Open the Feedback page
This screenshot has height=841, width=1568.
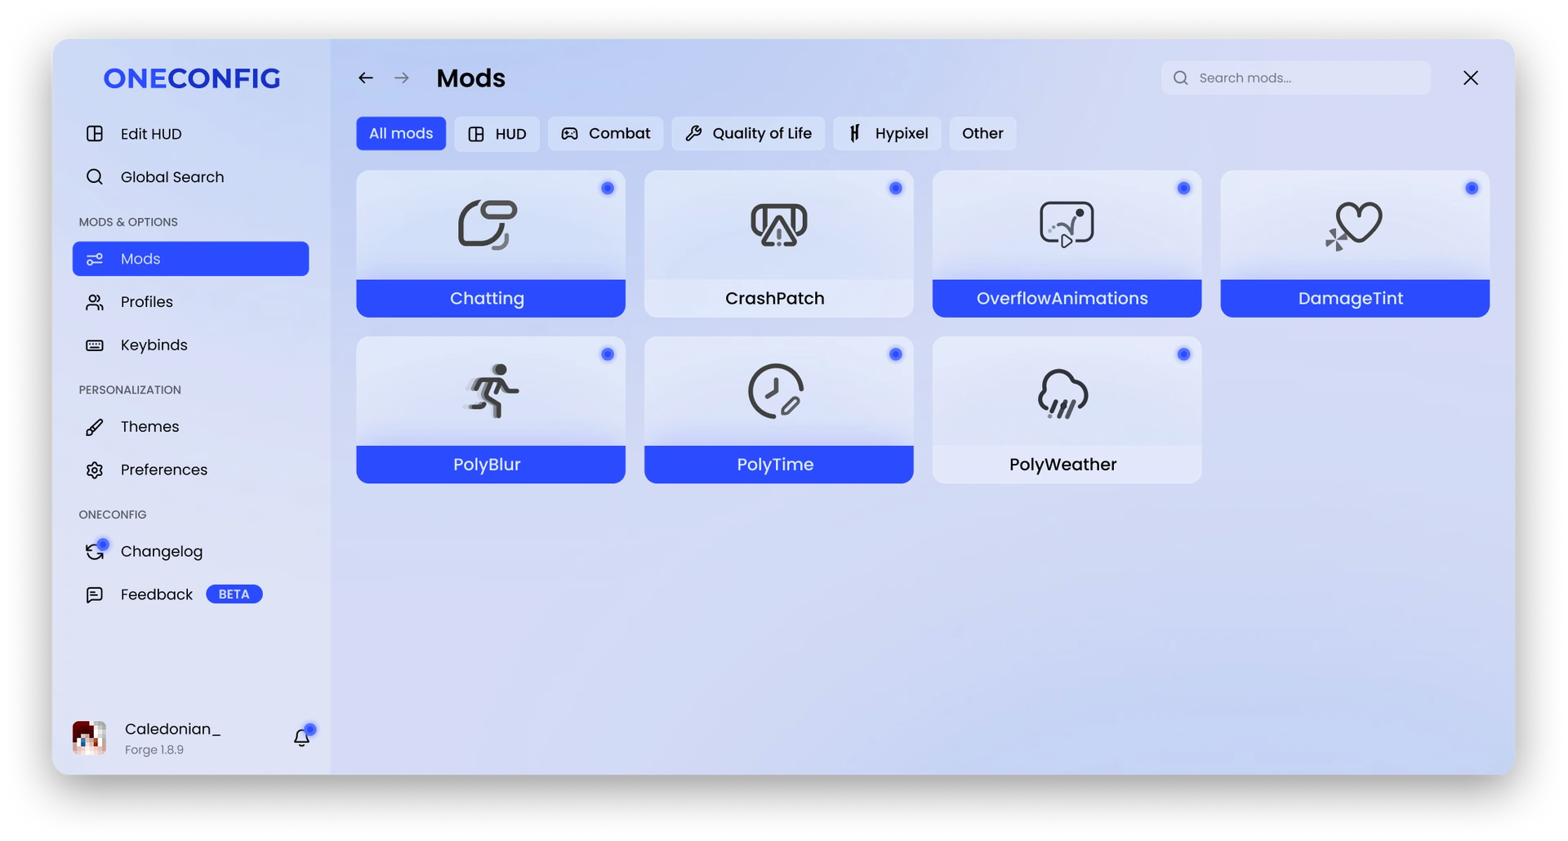190,594
